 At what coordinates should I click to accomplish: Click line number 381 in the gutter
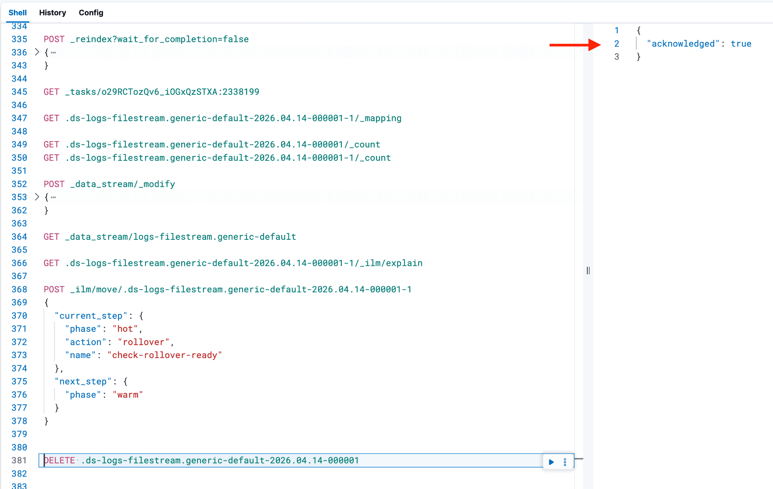[x=19, y=460]
